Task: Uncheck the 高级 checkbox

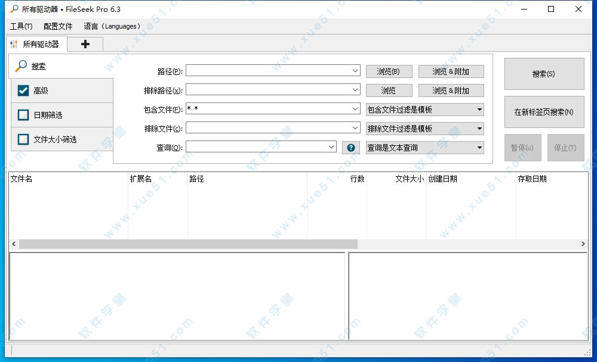Action: [23, 90]
